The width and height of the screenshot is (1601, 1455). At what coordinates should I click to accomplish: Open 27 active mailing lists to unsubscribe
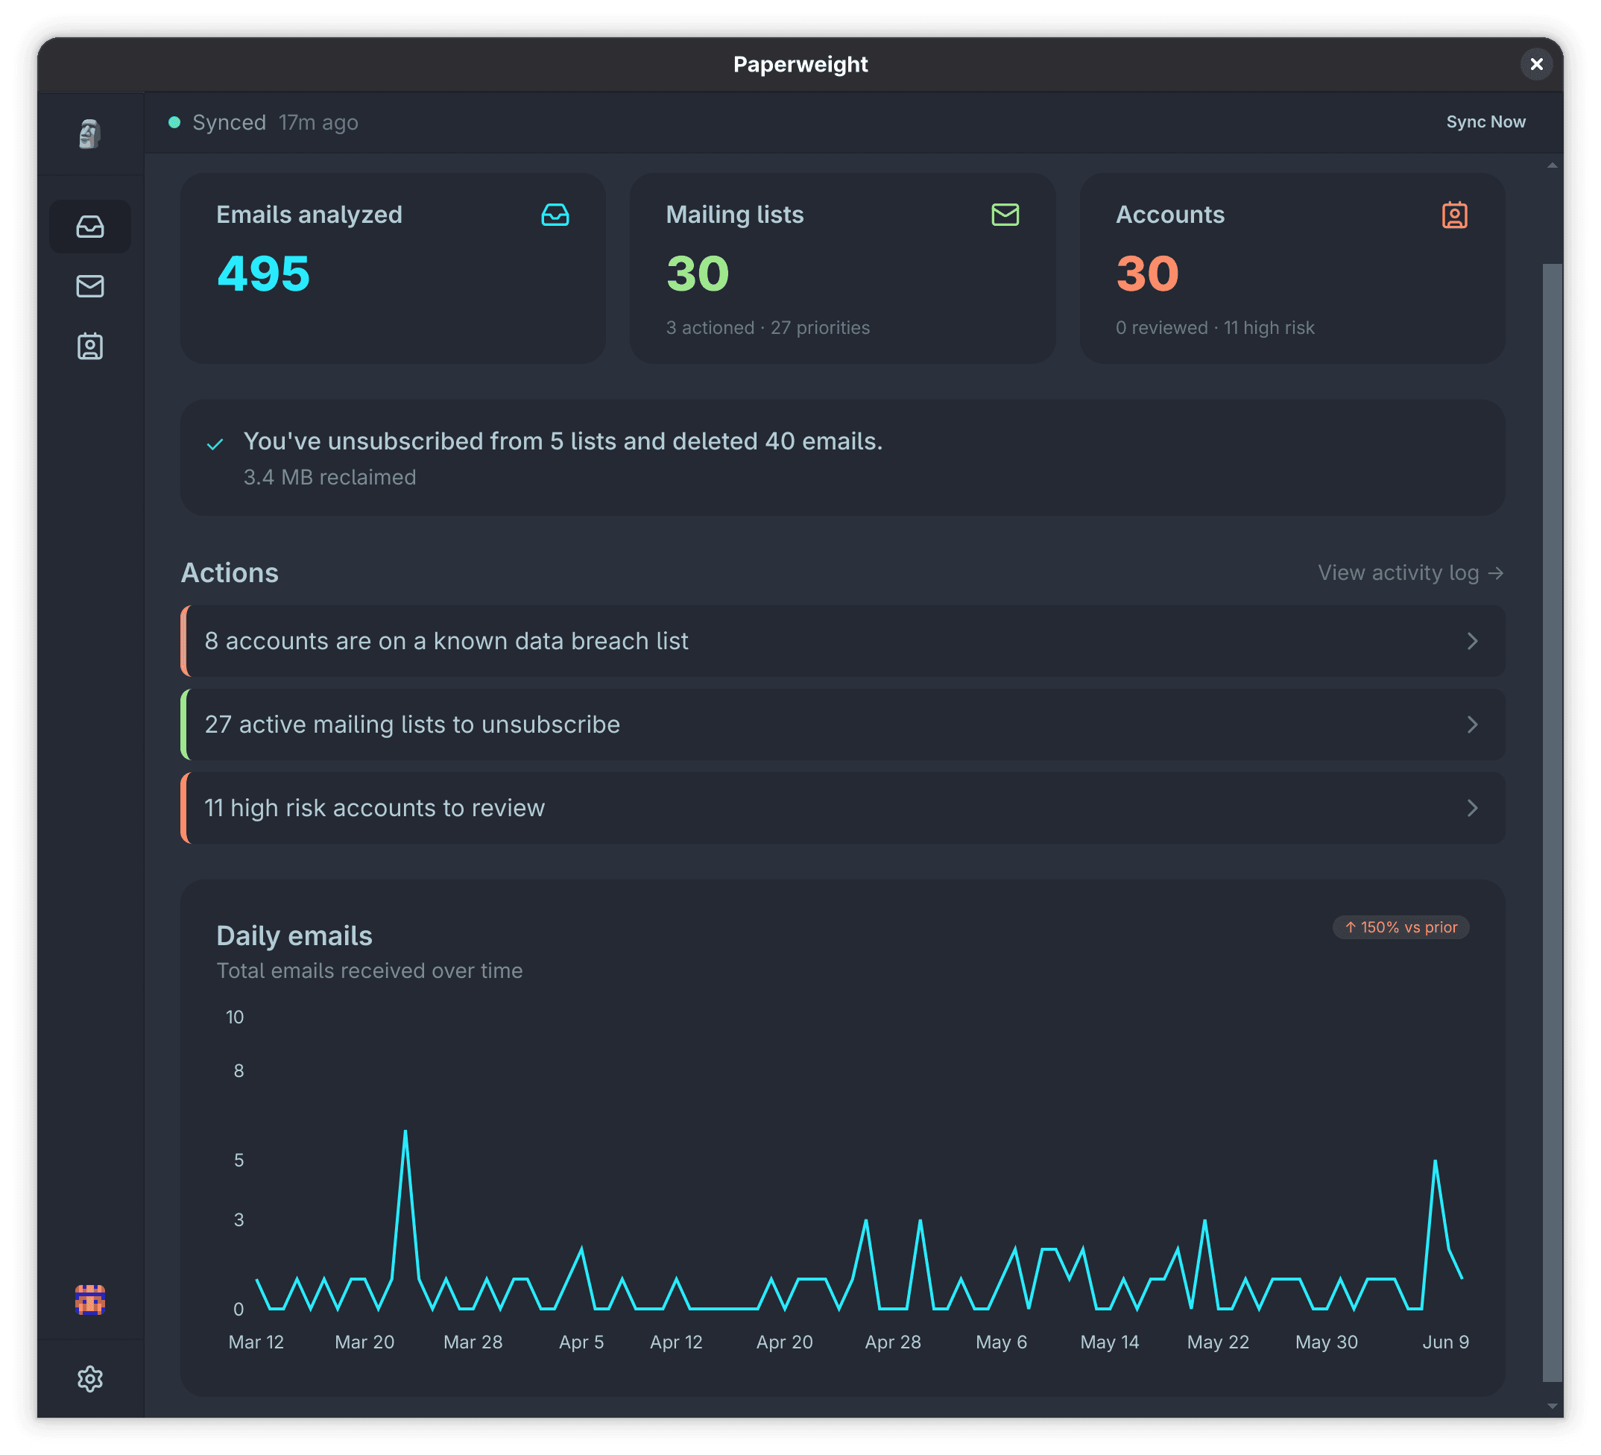(x=842, y=725)
